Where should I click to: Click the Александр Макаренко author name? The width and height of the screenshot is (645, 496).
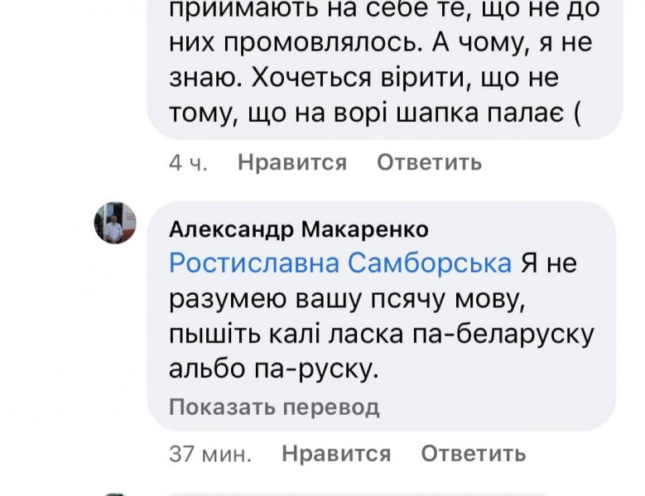tap(298, 229)
